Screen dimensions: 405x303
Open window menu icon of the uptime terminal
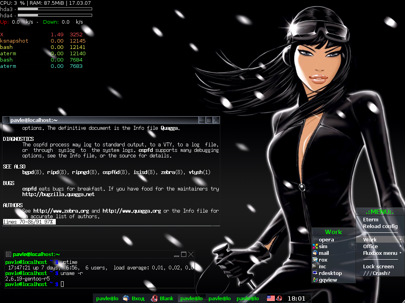pos(9,254)
